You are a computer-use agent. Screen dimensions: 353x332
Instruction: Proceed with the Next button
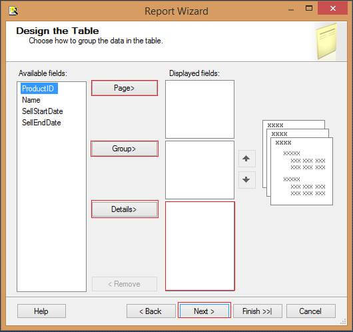tap(204, 311)
